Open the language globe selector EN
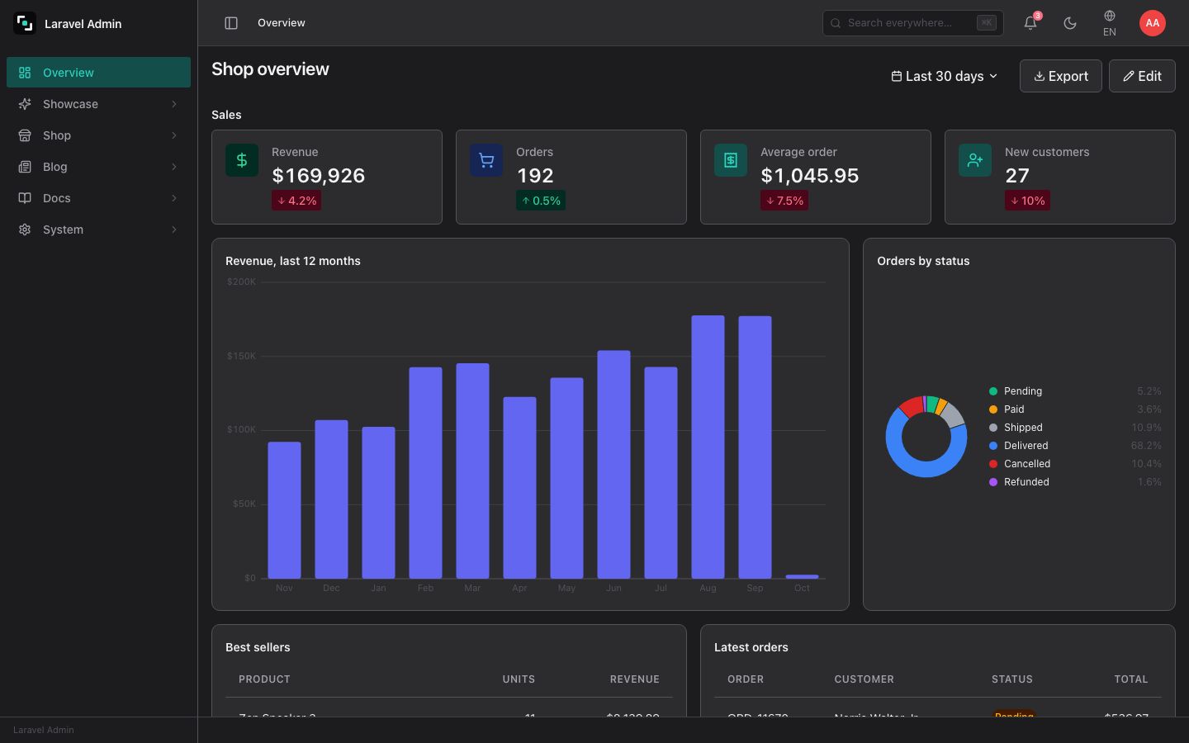This screenshot has width=1189, height=743. coord(1110,23)
